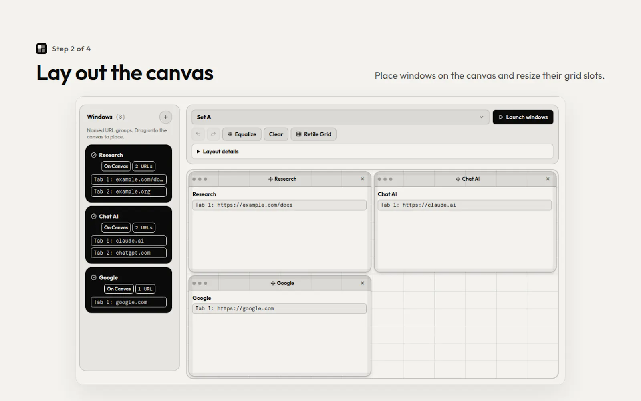The width and height of the screenshot is (641, 401).
Task: Click the plus icon to add a window
Action: click(166, 117)
